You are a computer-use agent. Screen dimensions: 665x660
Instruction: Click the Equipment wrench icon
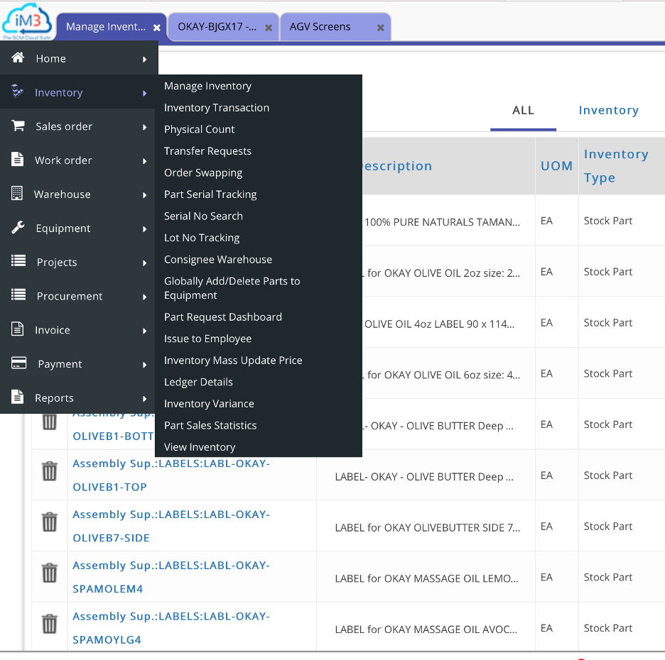[x=18, y=227]
